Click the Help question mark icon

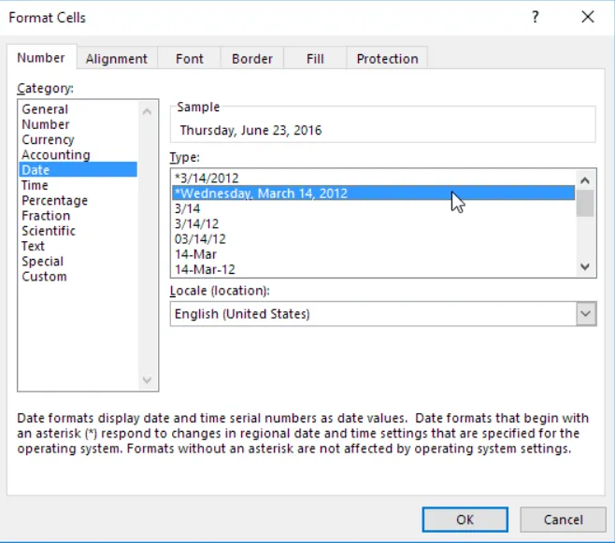click(x=536, y=17)
